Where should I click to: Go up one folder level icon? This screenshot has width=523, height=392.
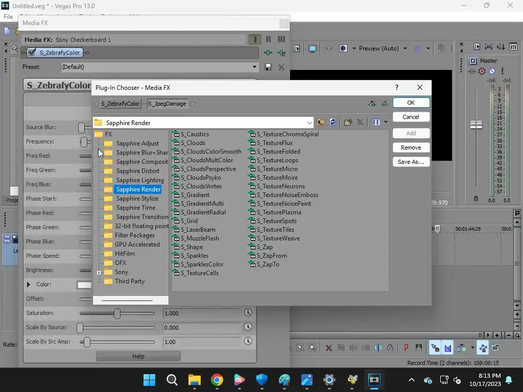point(321,122)
